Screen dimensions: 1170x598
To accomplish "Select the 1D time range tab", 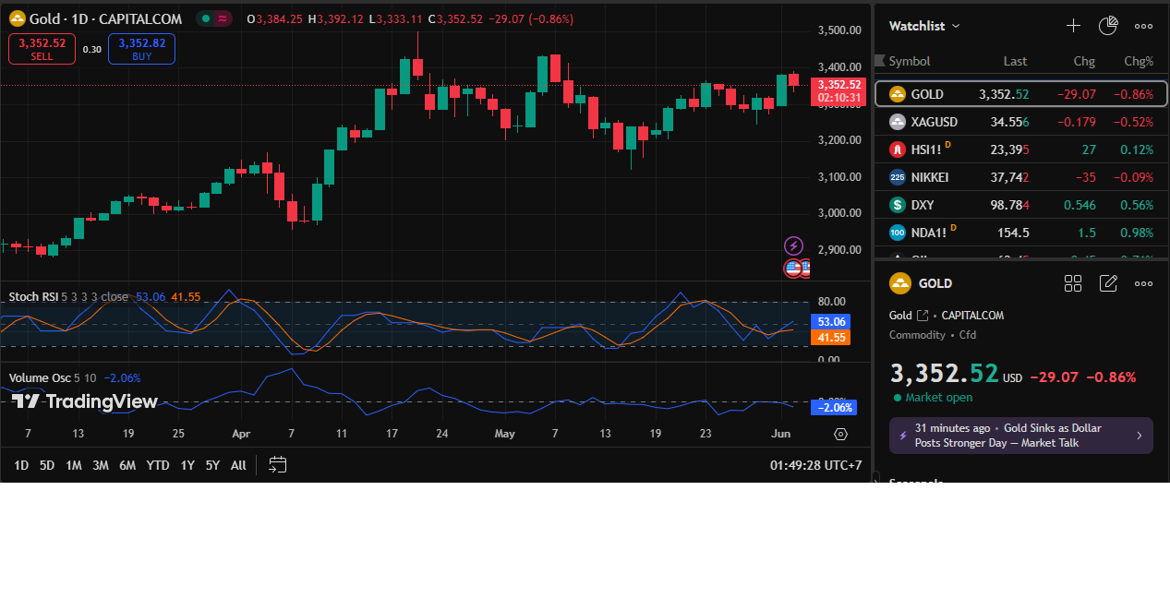I will click(x=21, y=465).
